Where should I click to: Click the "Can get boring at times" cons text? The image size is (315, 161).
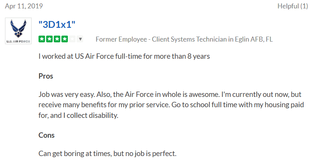pyautogui.click(x=108, y=154)
